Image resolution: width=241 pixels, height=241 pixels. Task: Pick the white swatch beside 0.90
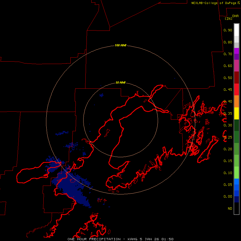[x=236, y=30]
